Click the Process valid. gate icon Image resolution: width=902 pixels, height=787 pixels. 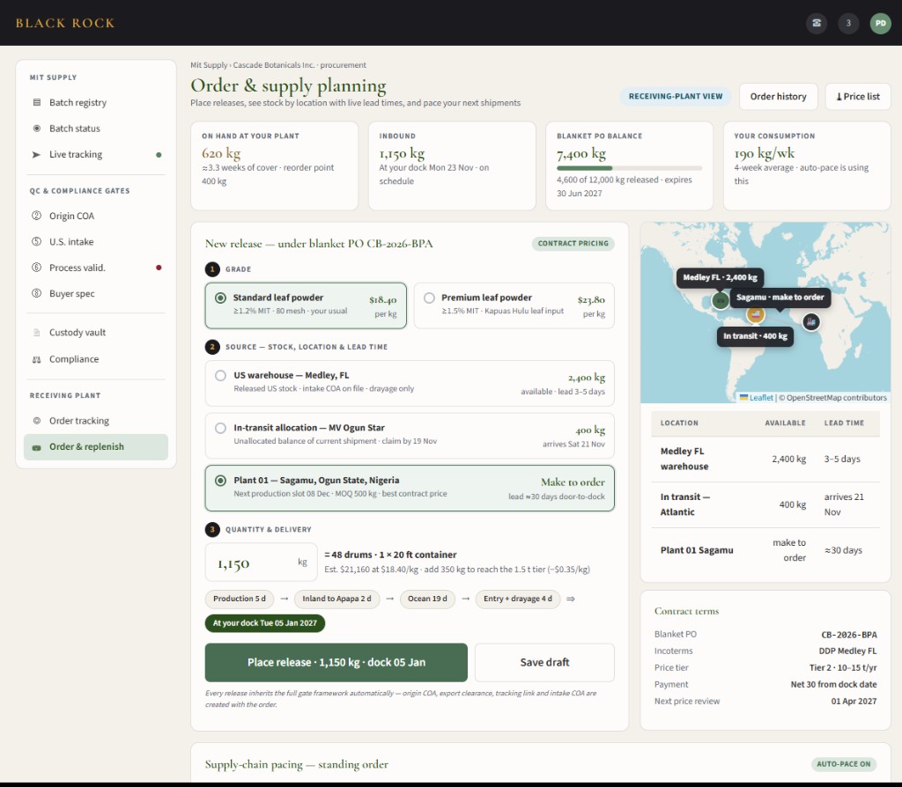pos(36,268)
